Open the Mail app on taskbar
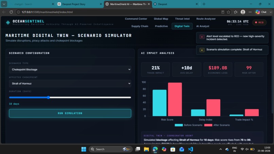 tap(182, 149)
